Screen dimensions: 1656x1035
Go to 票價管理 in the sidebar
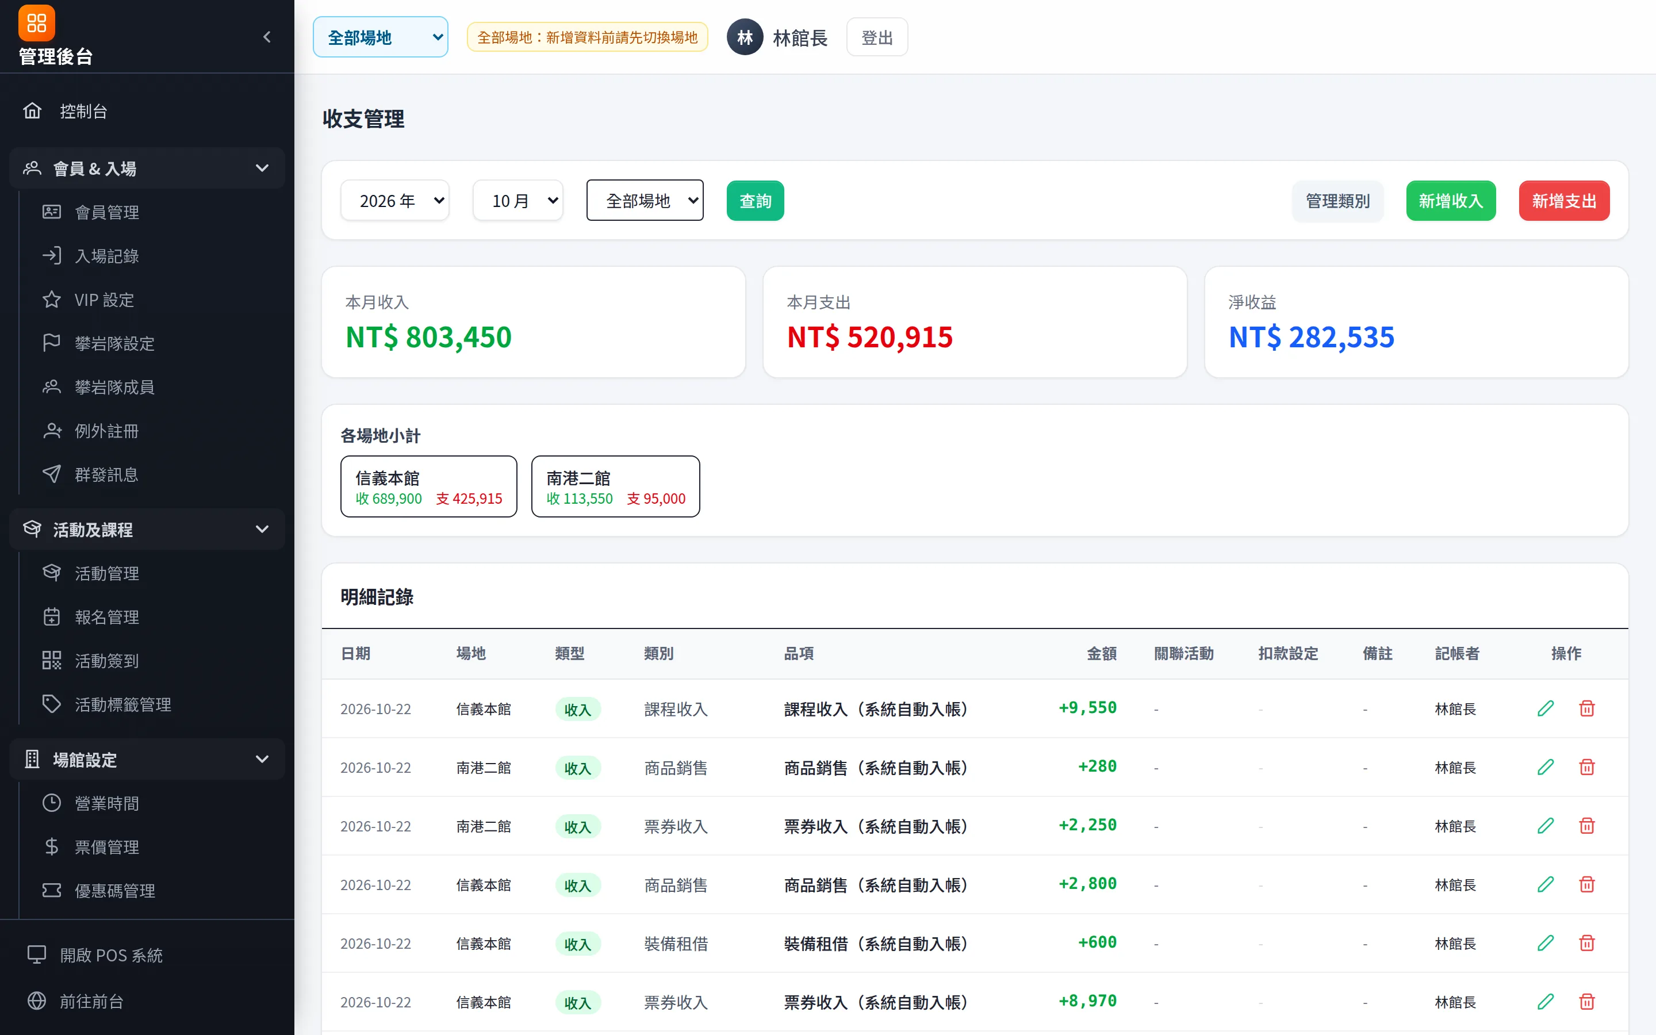click(107, 847)
